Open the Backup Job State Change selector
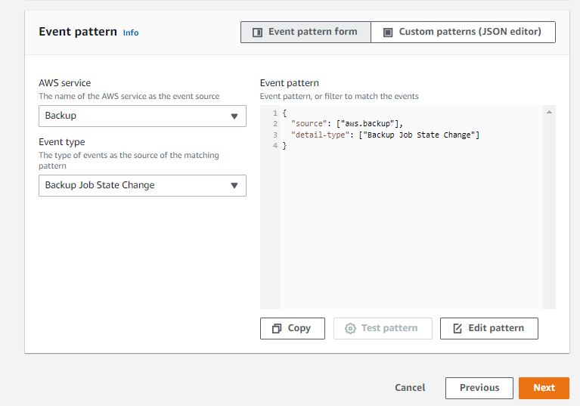Image resolution: width=580 pixels, height=406 pixels. (x=142, y=185)
